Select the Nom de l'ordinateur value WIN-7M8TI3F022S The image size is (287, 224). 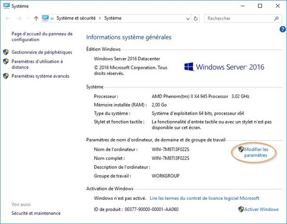pyautogui.click(x=170, y=149)
